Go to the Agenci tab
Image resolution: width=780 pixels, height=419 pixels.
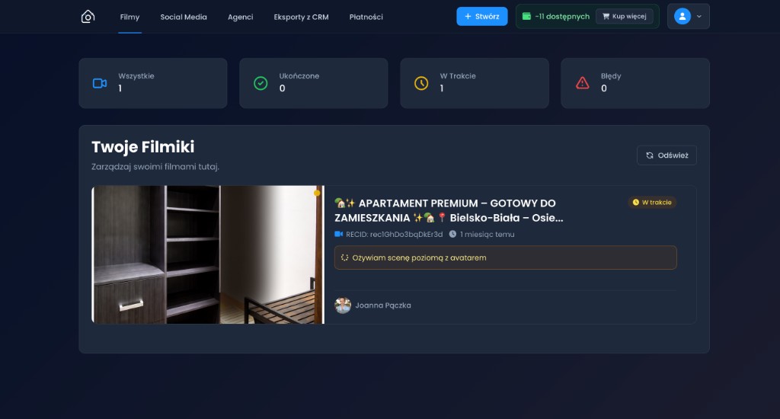click(240, 17)
